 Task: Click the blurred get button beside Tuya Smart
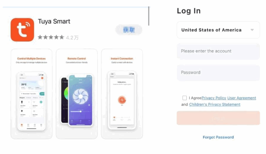click(x=129, y=30)
